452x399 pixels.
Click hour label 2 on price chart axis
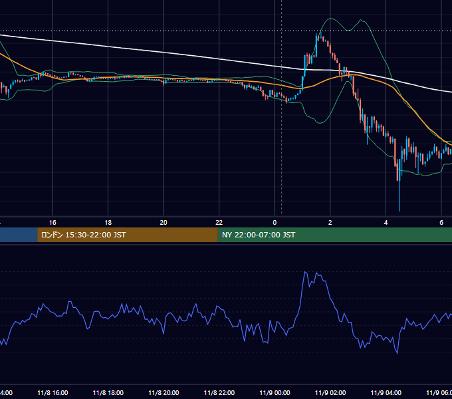(330, 222)
